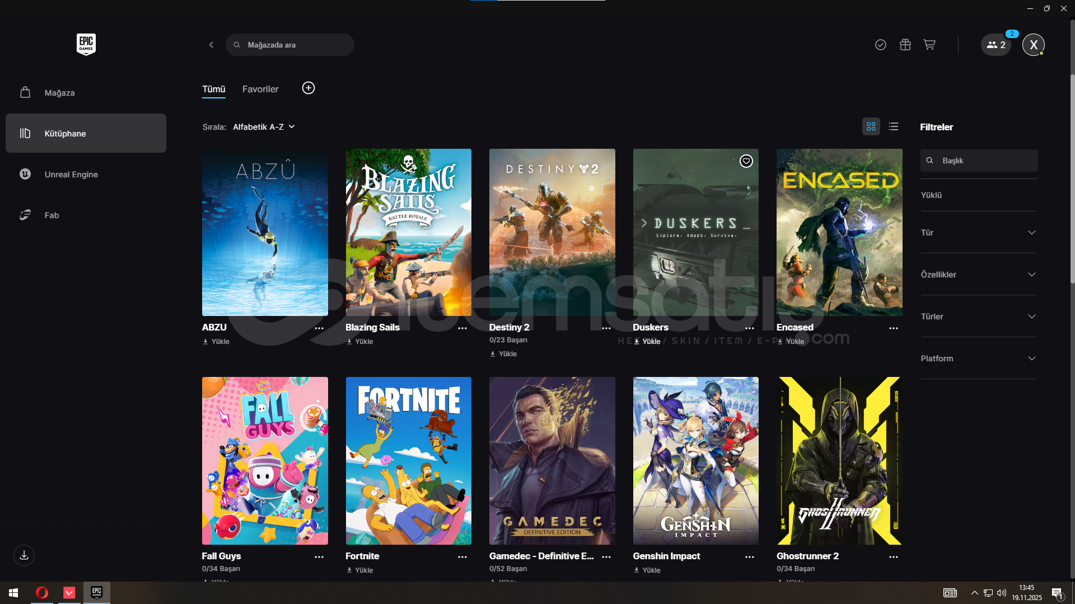Expand the Özellikler filter section
The image size is (1075, 604).
(x=978, y=275)
